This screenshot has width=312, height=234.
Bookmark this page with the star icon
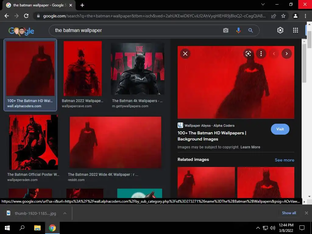283,16
